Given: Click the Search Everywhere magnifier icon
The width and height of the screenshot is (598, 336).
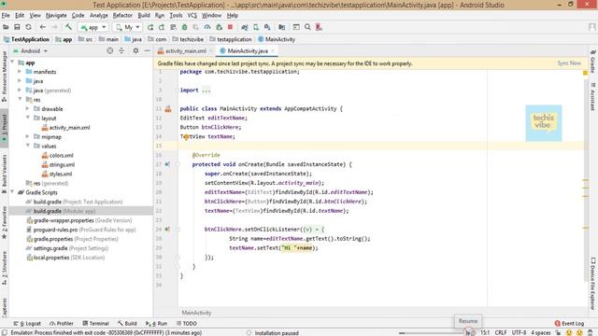Looking at the screenshot, I should click(307, 27).
